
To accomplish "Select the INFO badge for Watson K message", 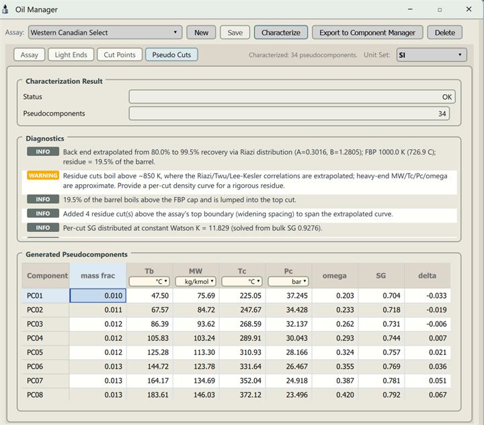I will point(43,228).
